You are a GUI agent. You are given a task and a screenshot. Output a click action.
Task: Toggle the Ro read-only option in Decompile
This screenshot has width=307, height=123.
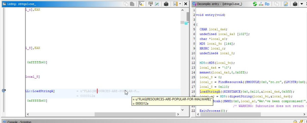267,4
